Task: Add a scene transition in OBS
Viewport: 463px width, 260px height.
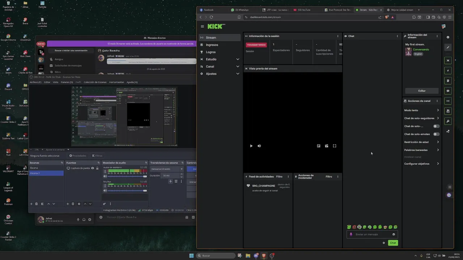Action: (x=170, y=181)
